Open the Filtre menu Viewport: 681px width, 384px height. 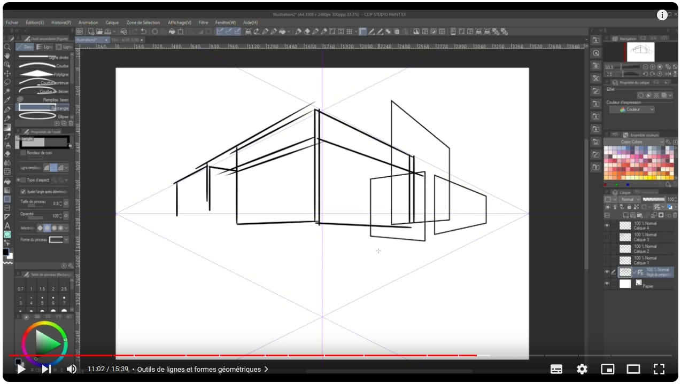click(x=204, y=23)
